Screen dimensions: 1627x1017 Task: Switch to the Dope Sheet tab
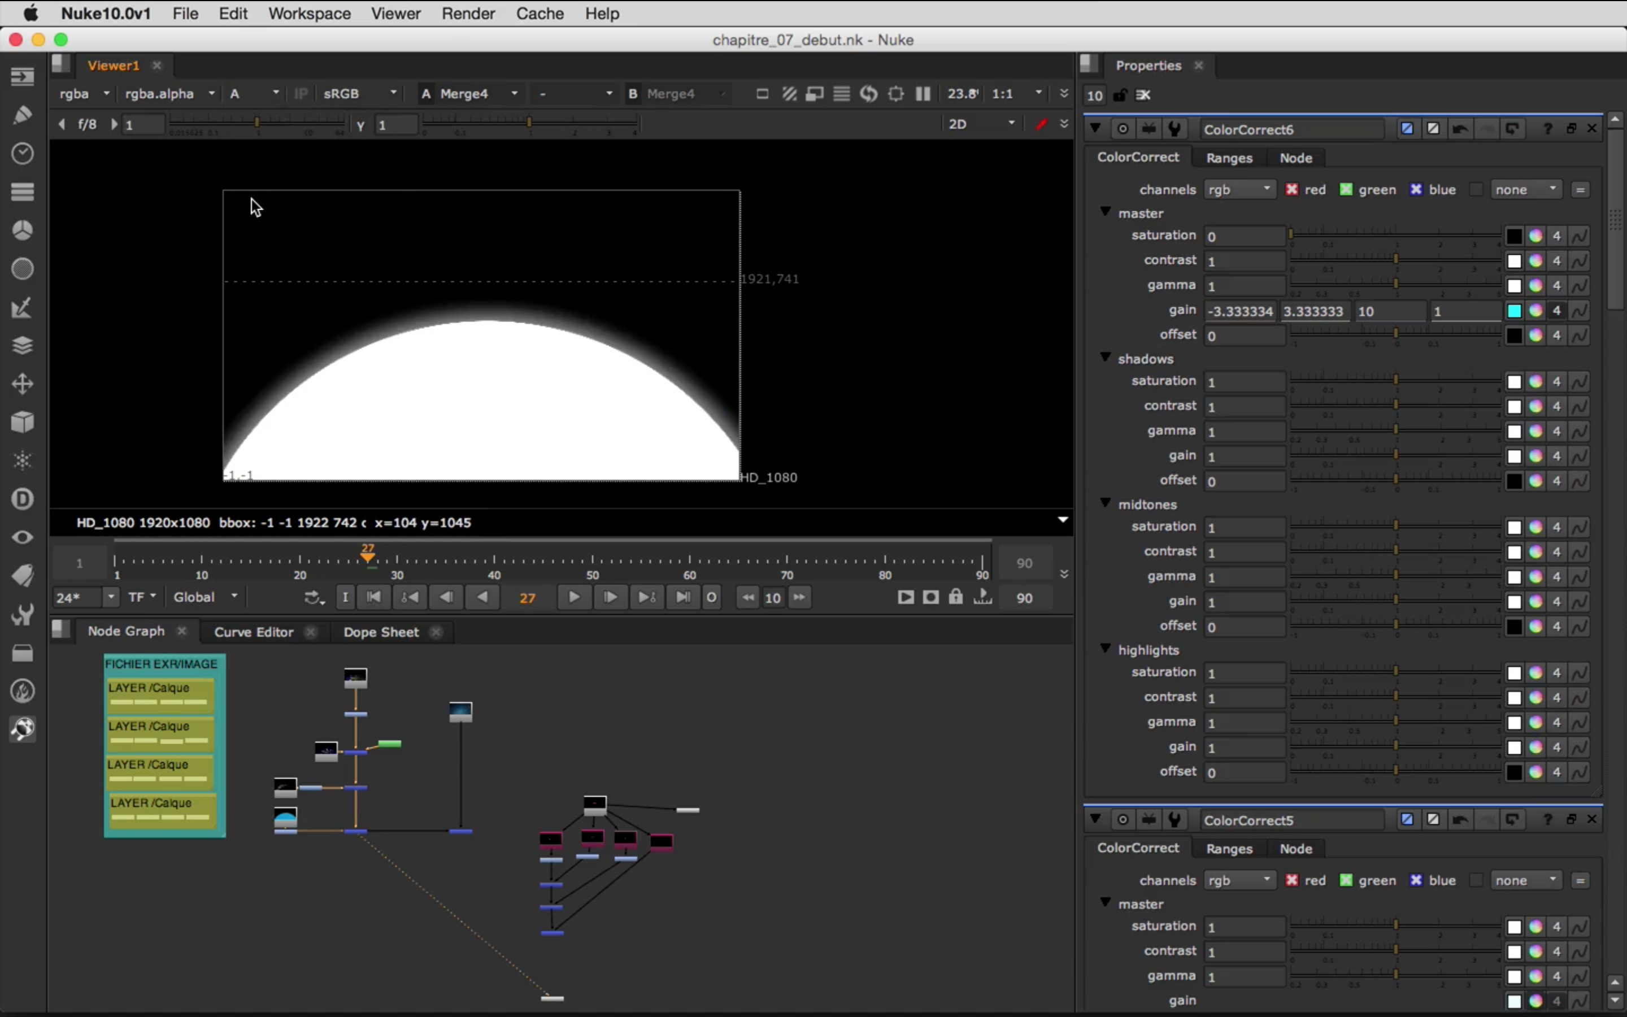(381, 632)
